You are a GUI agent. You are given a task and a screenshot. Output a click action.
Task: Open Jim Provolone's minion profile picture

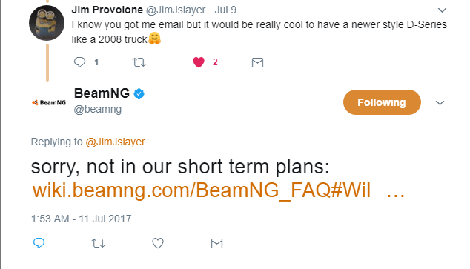[47, 23]
